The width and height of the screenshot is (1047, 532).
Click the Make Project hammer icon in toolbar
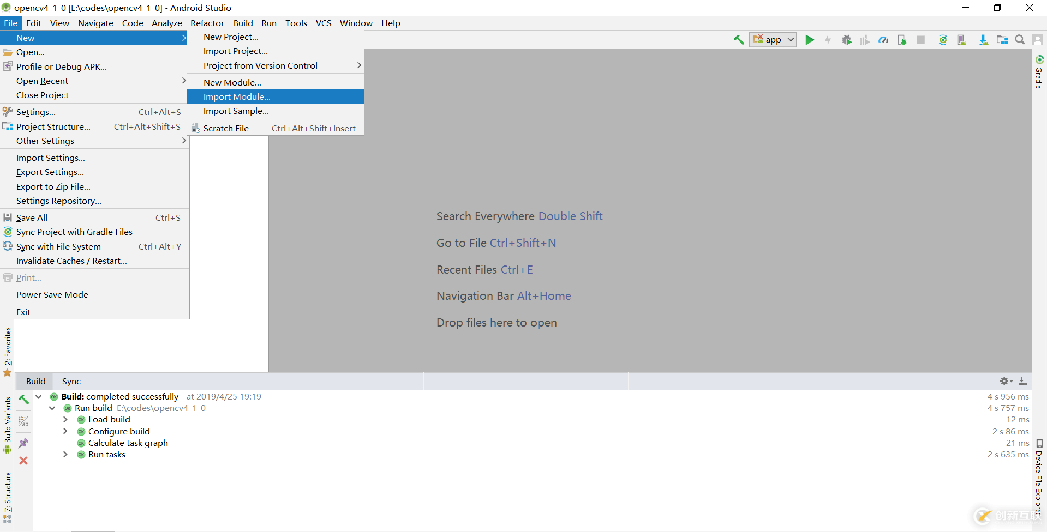coord(739,40)
